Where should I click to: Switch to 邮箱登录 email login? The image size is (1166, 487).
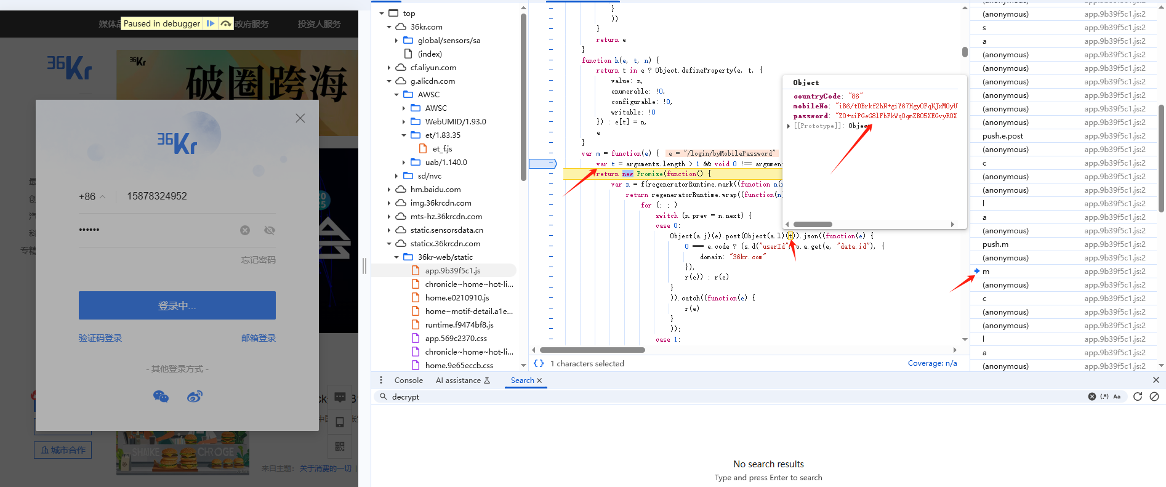pyautogui.click(x=259, y=338)
